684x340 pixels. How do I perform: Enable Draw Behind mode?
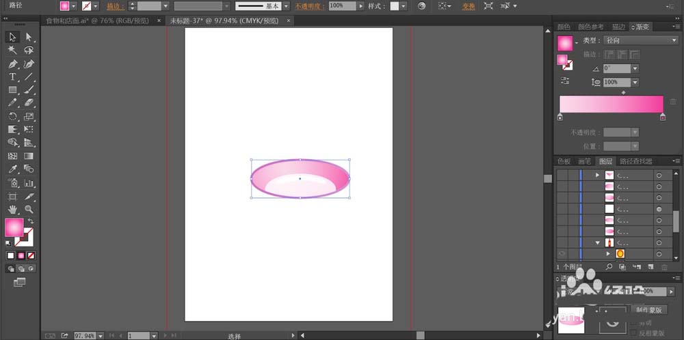click(21, 268)
